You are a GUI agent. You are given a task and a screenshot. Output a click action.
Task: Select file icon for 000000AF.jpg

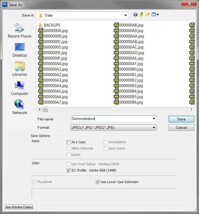(x=116, y=64)
